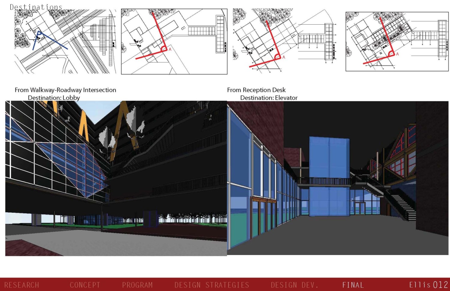Open the third floor plan drawing
This screenshot has width=450, height=291.
tap(285, 41)
